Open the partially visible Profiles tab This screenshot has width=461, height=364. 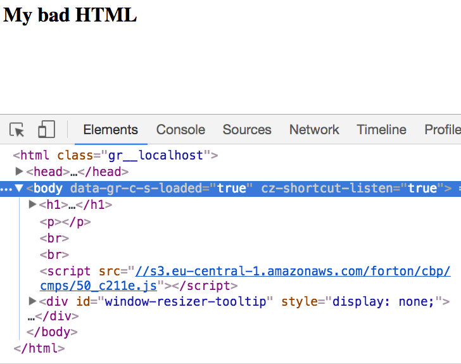click(x=443, y=130)
